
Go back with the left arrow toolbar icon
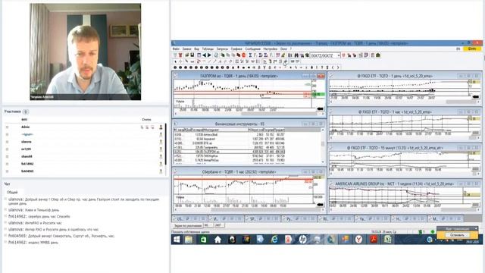(x=204, y=55)
